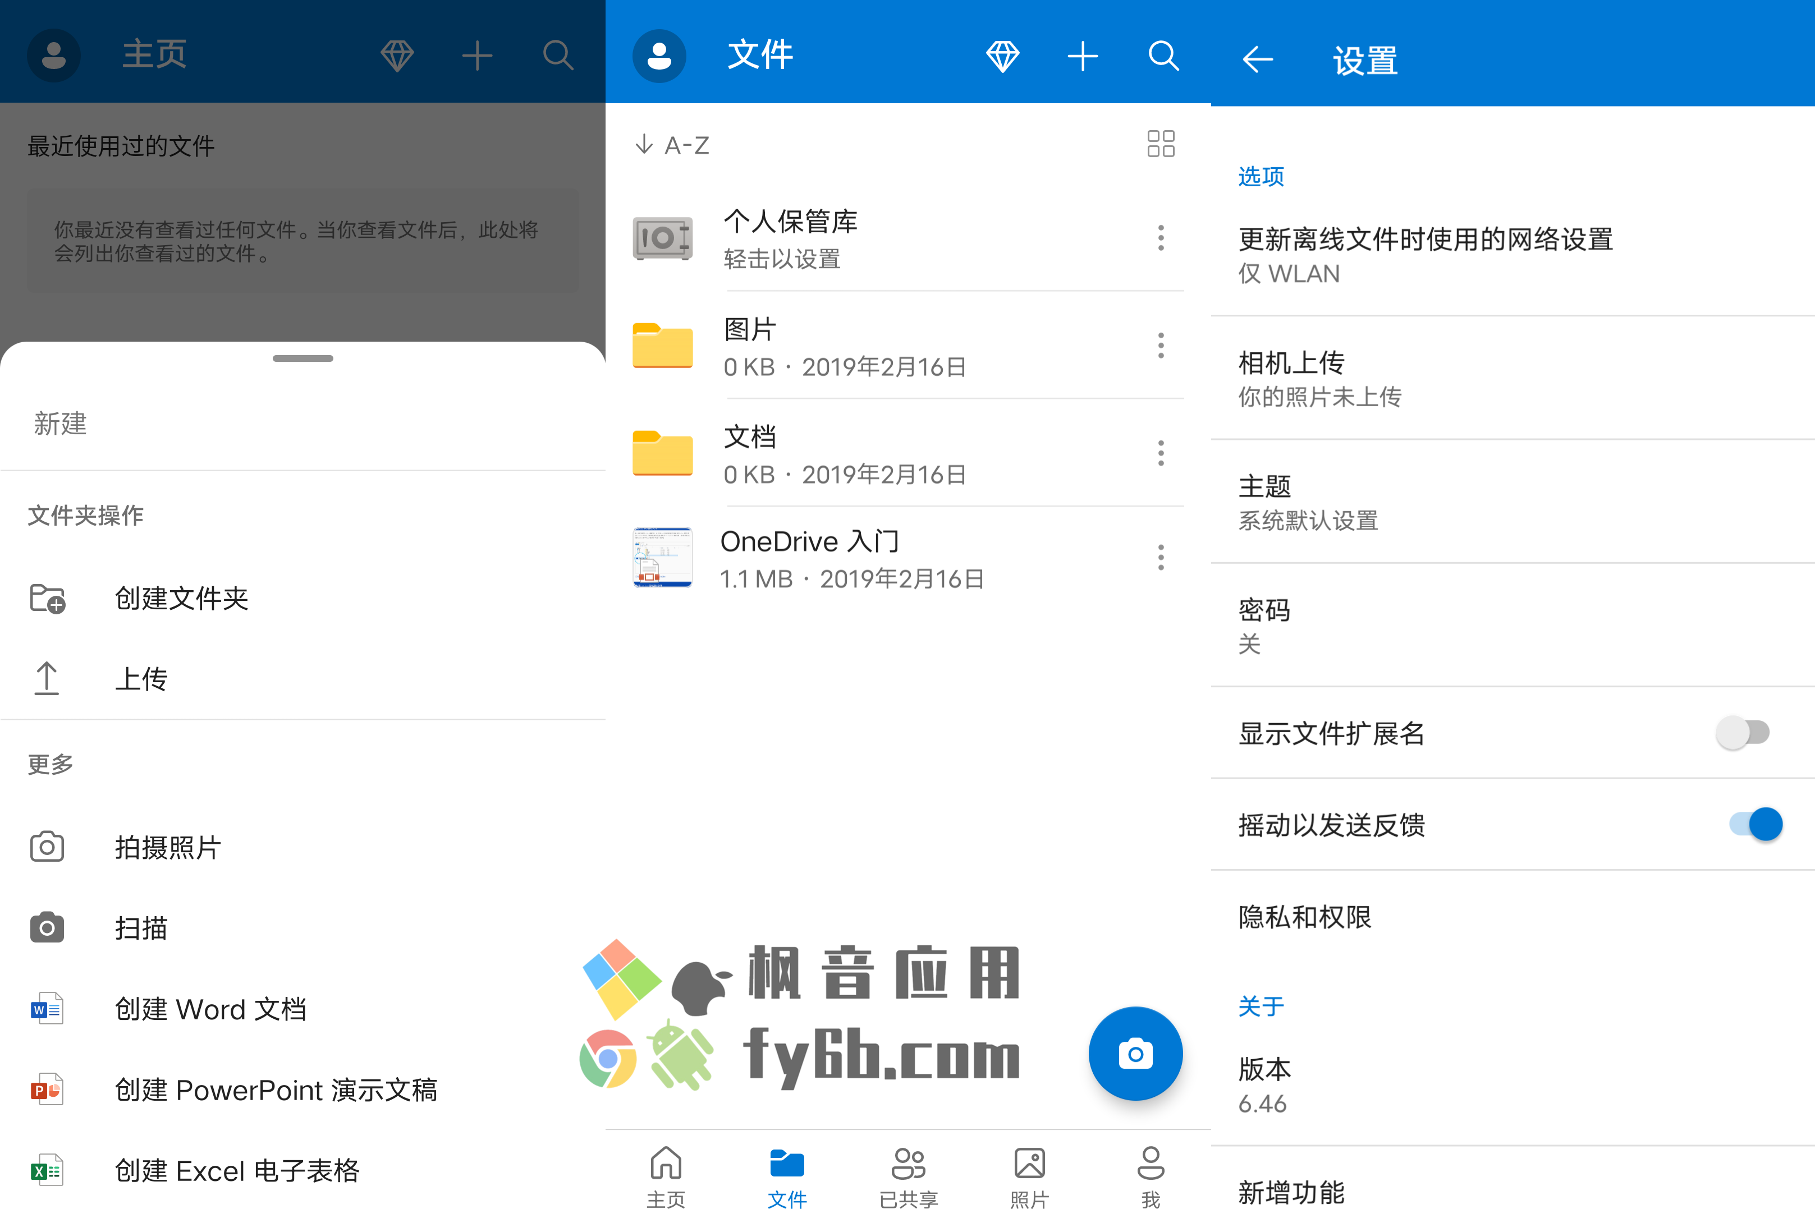
Task: Open search in the Files header
Action: coord(1163,56)
